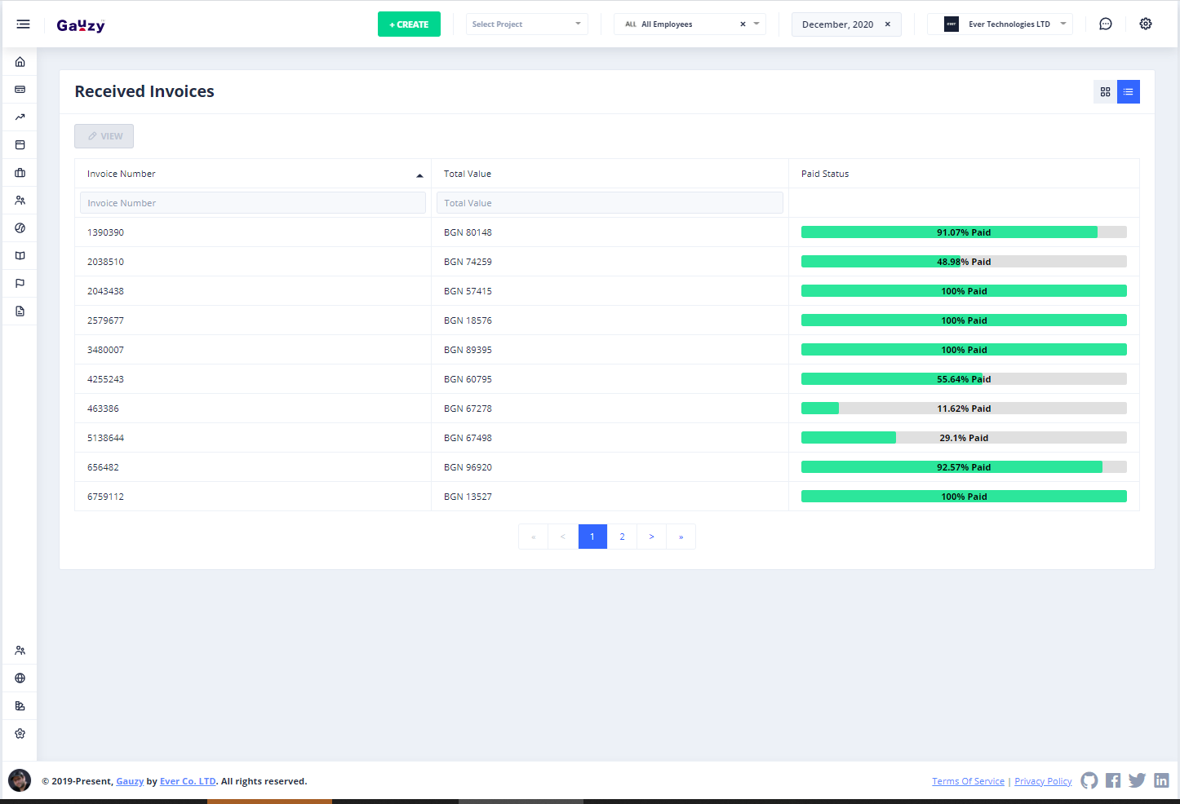Screen dimensions: 1180x804
Task: Open the chat message icon in header
Action: [x=1106, y=24]
